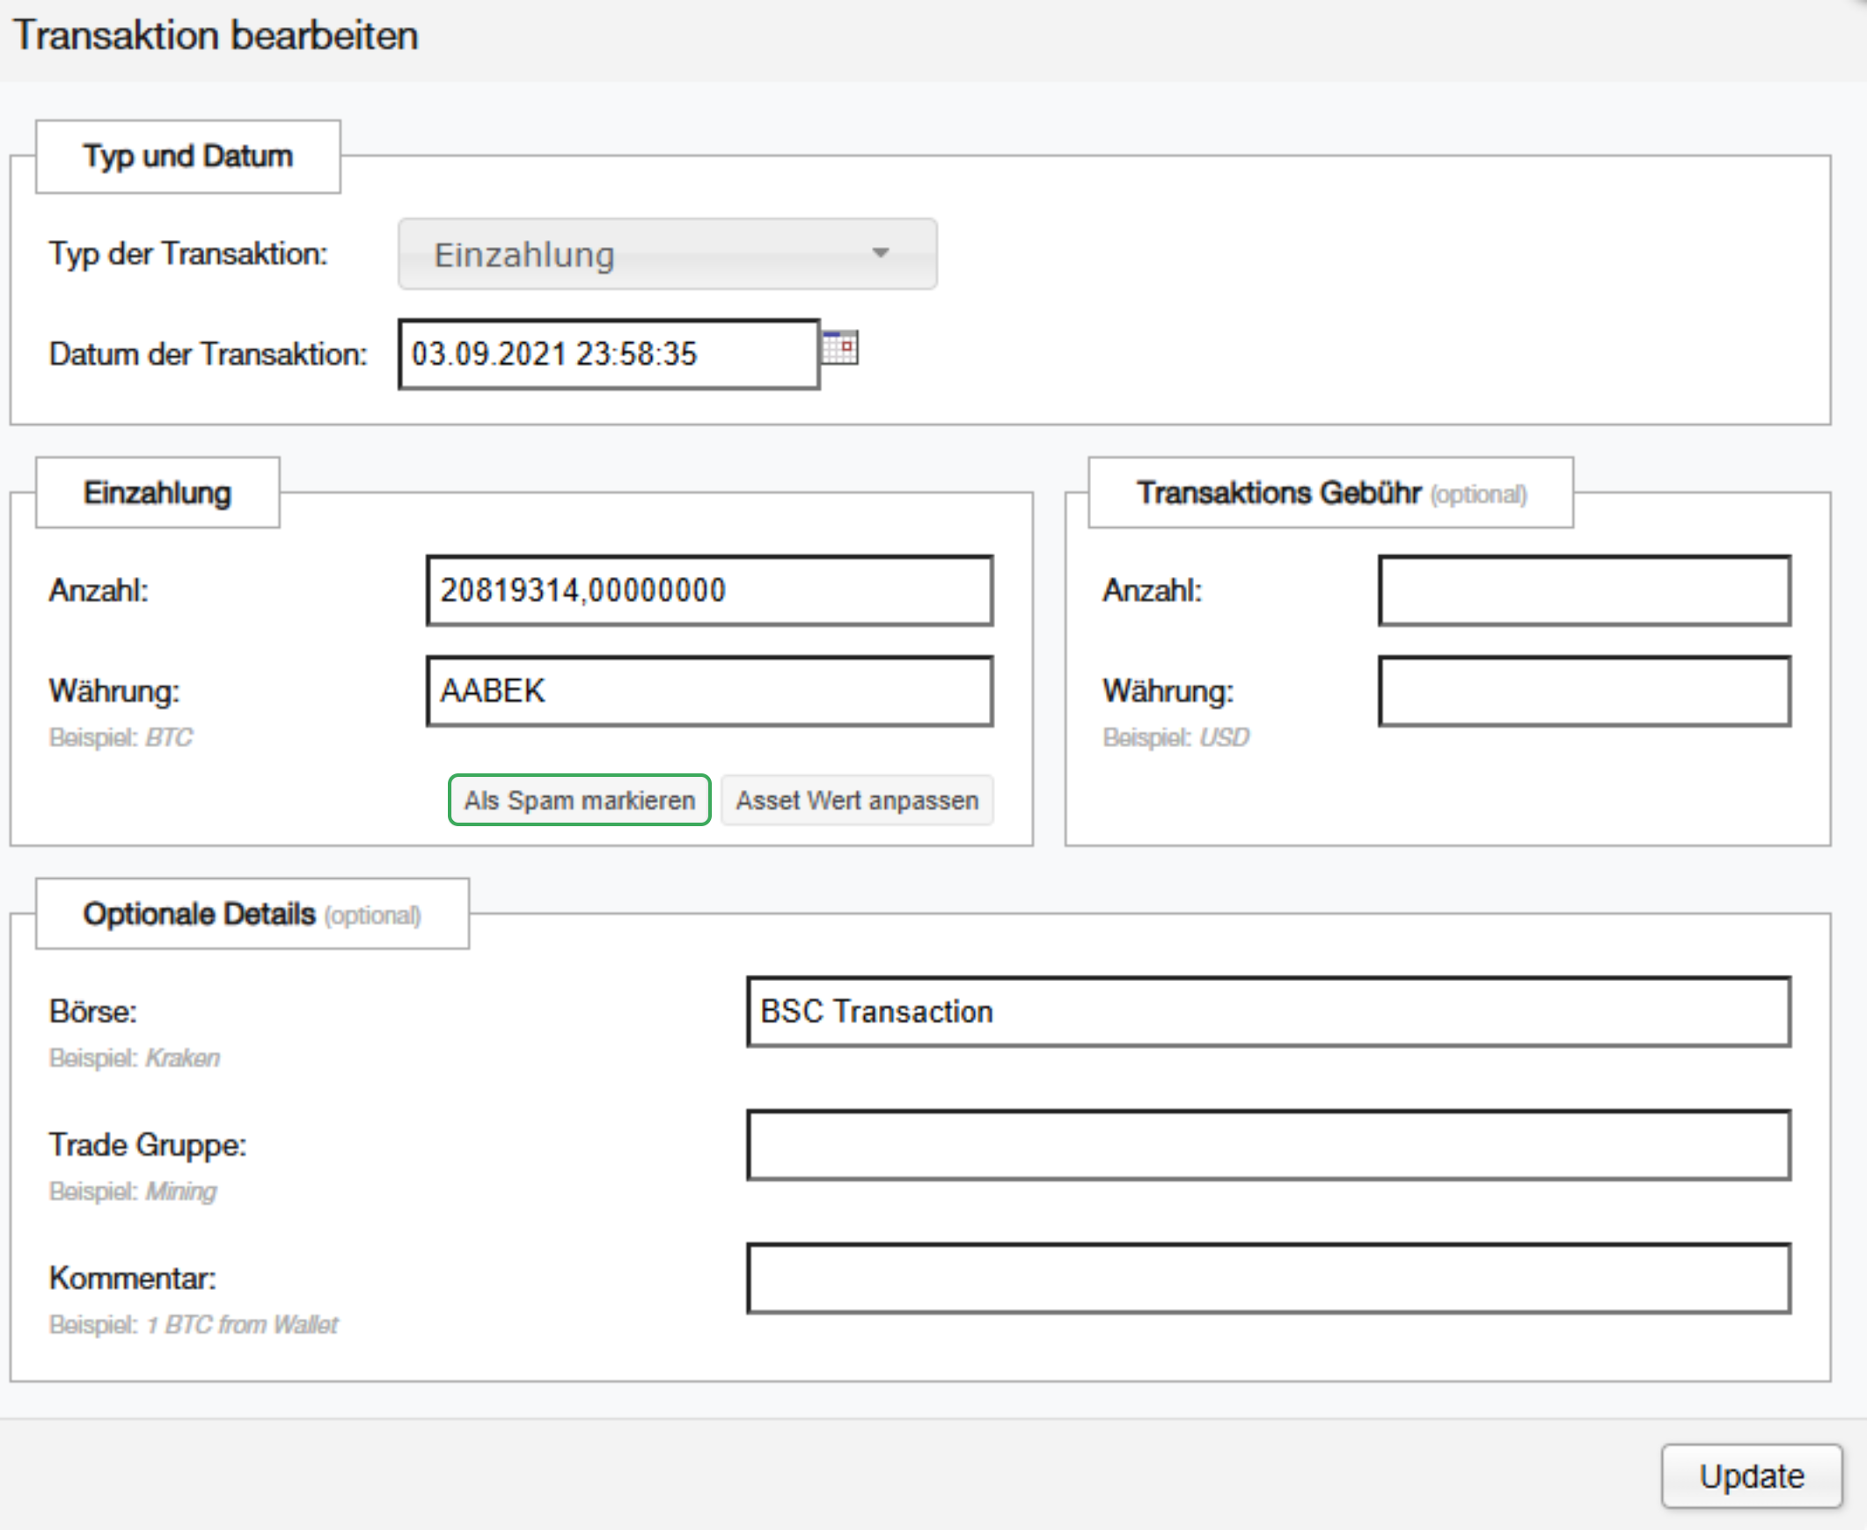Expand the Typ der Transaktion dropdown
This screenshot has height=1530, width=1867.
666,254
